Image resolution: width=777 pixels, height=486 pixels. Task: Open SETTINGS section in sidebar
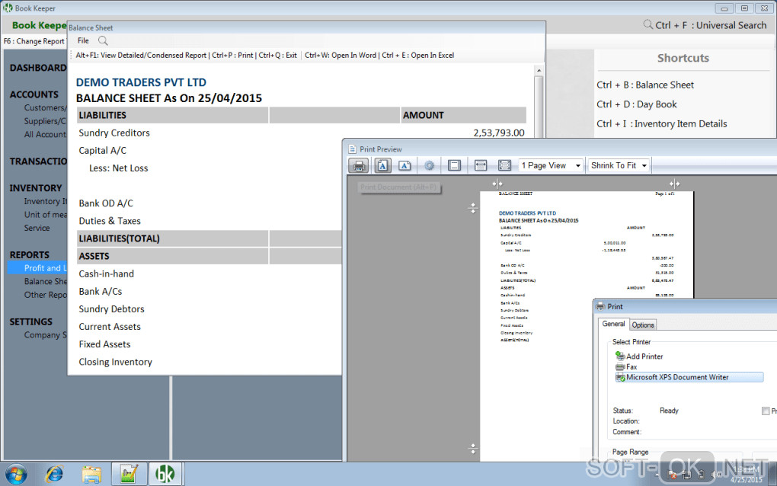pos(30,322)
